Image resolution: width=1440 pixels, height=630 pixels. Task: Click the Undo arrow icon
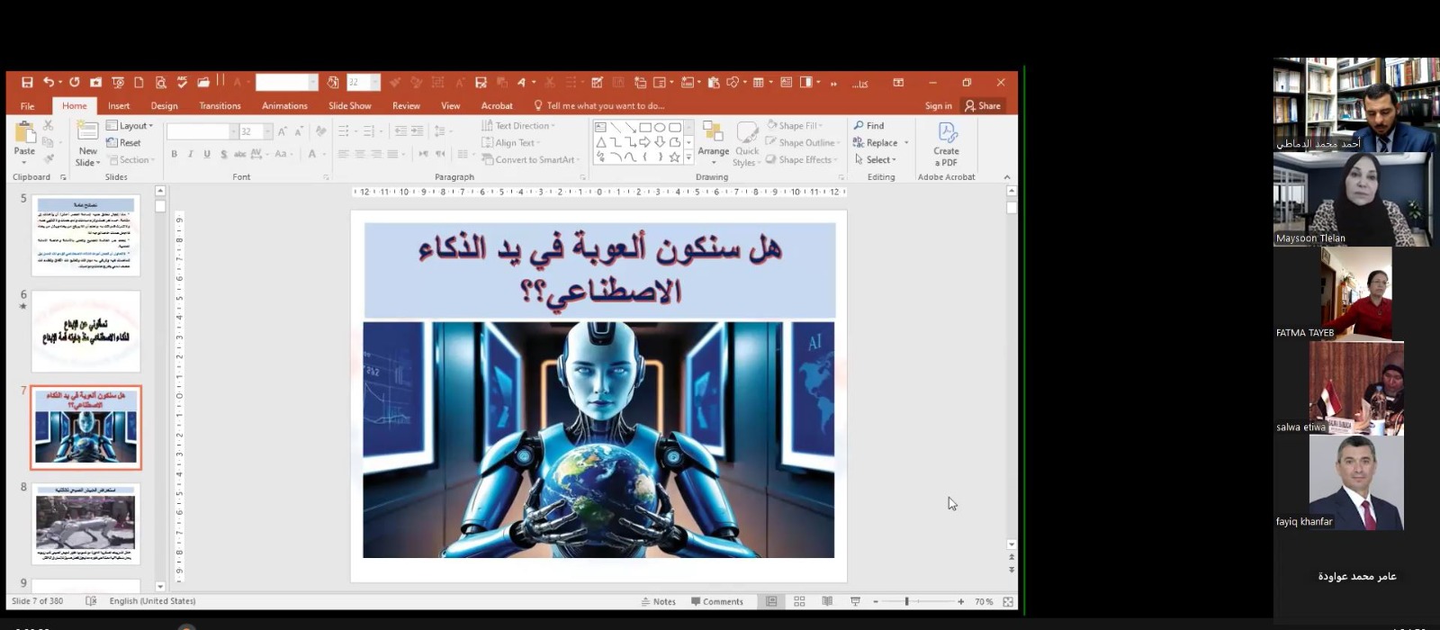(x=49, y=83)
